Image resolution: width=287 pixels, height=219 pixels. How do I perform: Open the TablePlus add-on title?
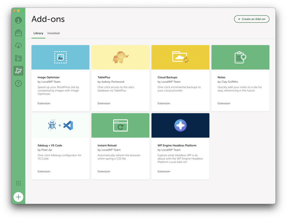click(104, 77)
